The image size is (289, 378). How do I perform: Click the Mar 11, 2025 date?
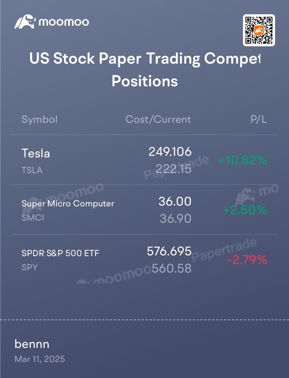[x=40, y=359]
